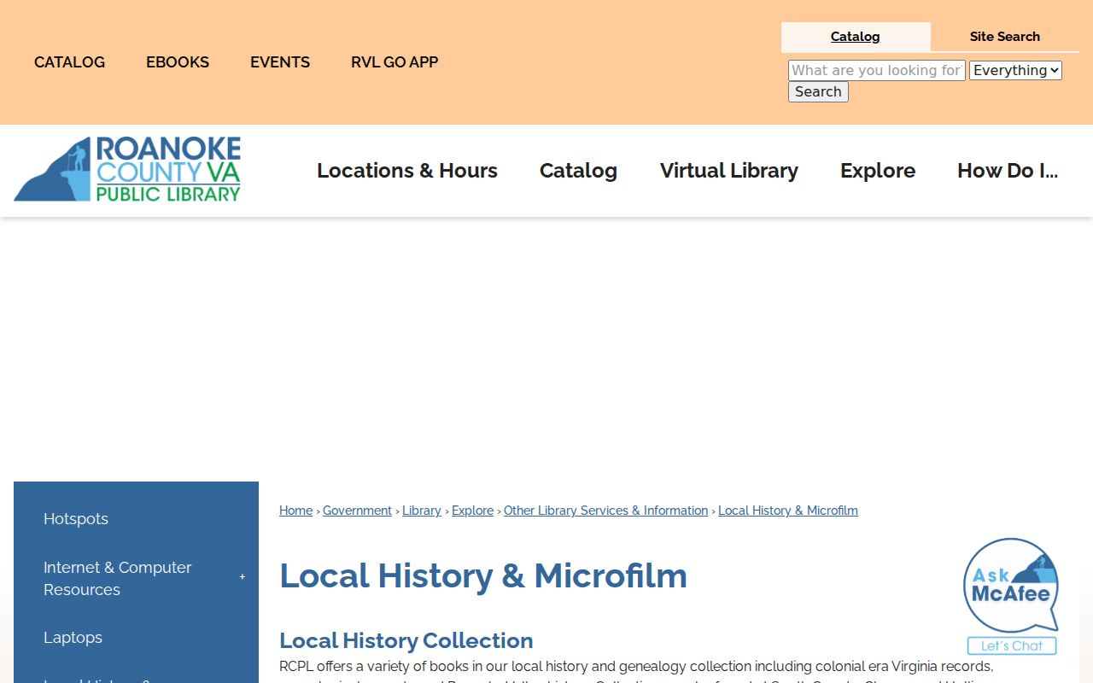Go to Home in the breadcrumb
Viewport: 1093px width, 683px height.
tap(295, 511)
